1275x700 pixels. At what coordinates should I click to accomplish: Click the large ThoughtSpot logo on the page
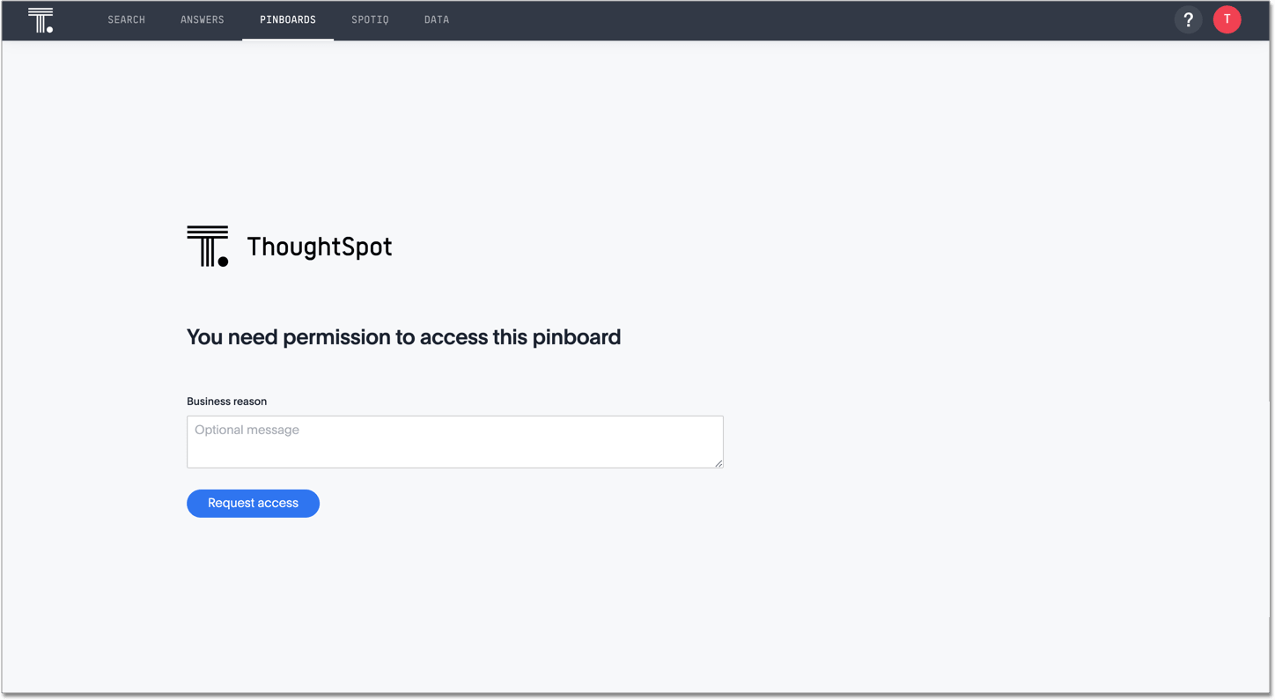[x=289, y=246]
